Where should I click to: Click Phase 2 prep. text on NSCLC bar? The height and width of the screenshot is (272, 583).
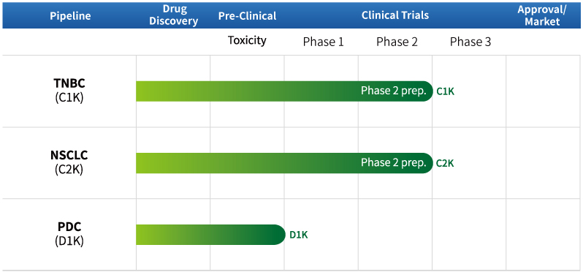[393, 162]
